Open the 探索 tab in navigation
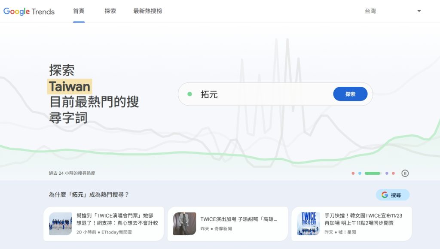The image size is (440, 249). [110, 11]
